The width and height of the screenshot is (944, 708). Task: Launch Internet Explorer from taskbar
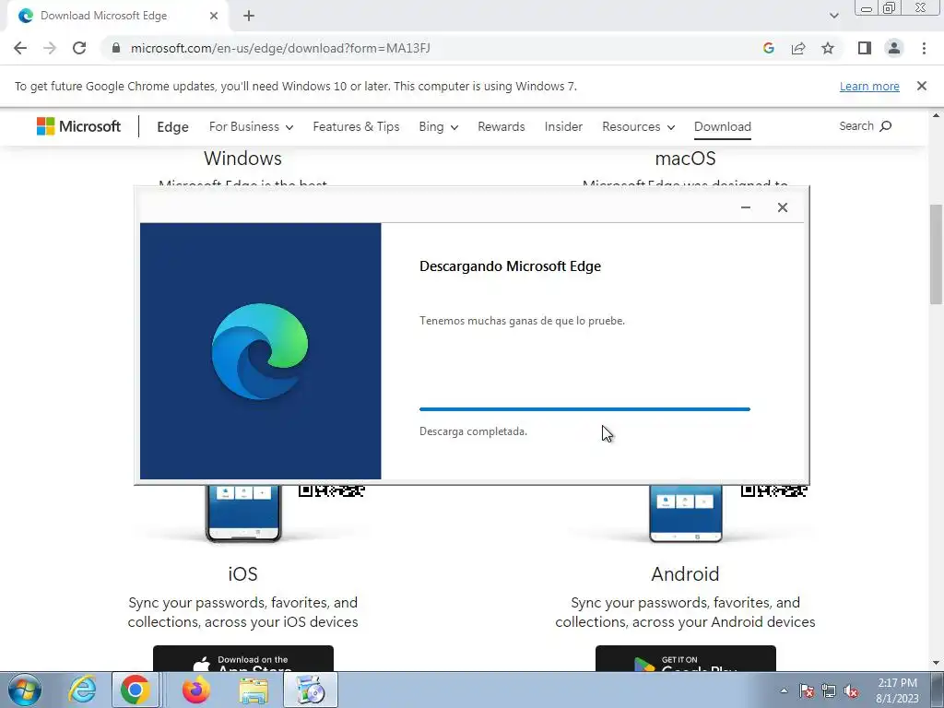82,690
